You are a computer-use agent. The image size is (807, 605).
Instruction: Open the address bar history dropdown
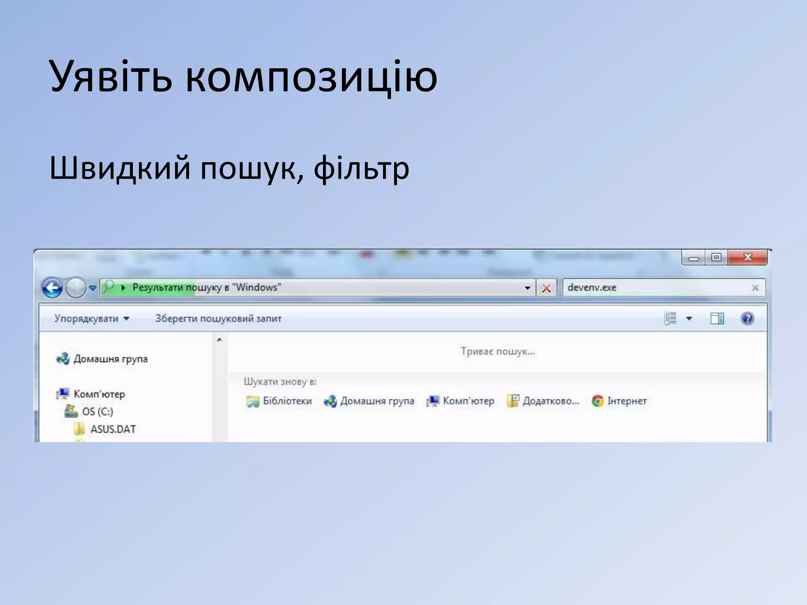click(x=527, y=288)
